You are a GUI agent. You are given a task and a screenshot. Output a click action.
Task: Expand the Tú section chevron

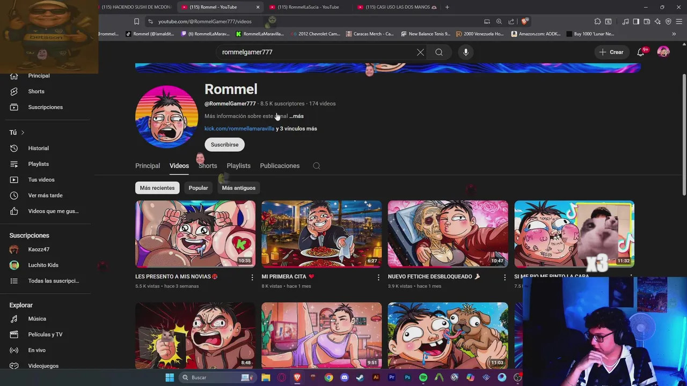click(x=23, y=132)
